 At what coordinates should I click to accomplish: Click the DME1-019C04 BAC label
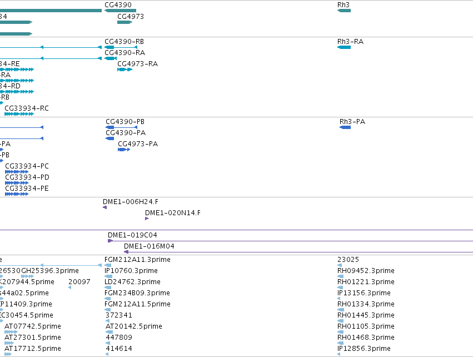(132, 235)
